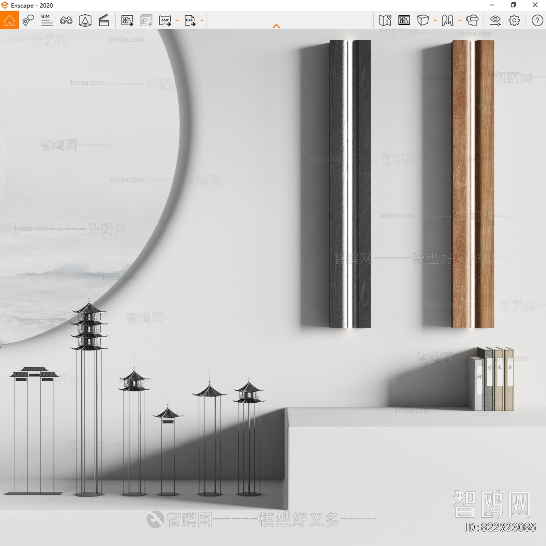Expand the cube projection dropdown arrow
546x546 pixels.
point(435,20)
